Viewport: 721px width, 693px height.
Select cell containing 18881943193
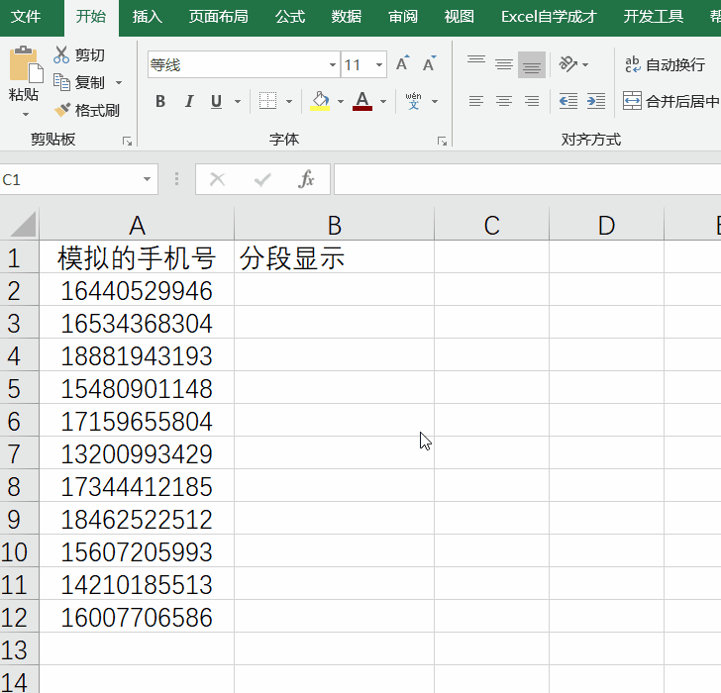coord(137,355)
